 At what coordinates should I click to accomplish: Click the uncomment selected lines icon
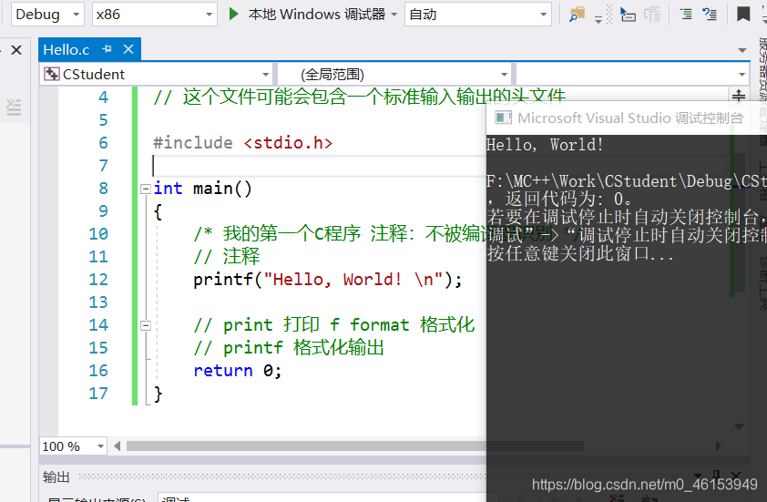710,15
